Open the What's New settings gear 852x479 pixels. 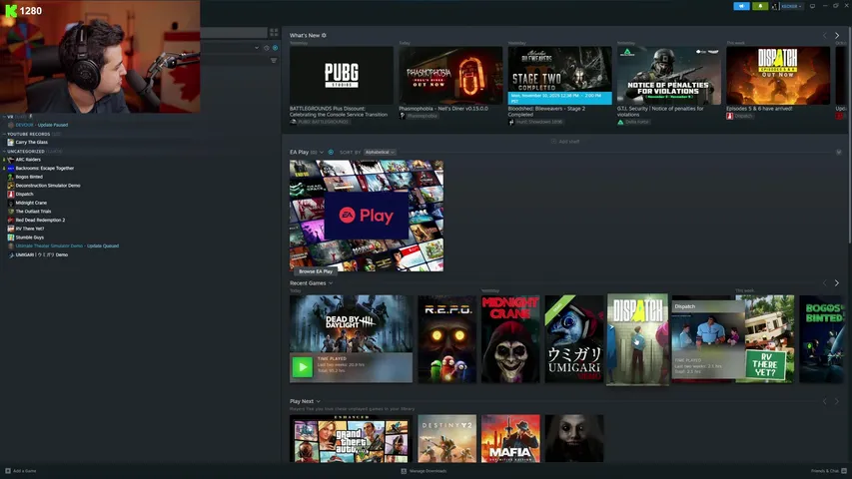[324, 35]
